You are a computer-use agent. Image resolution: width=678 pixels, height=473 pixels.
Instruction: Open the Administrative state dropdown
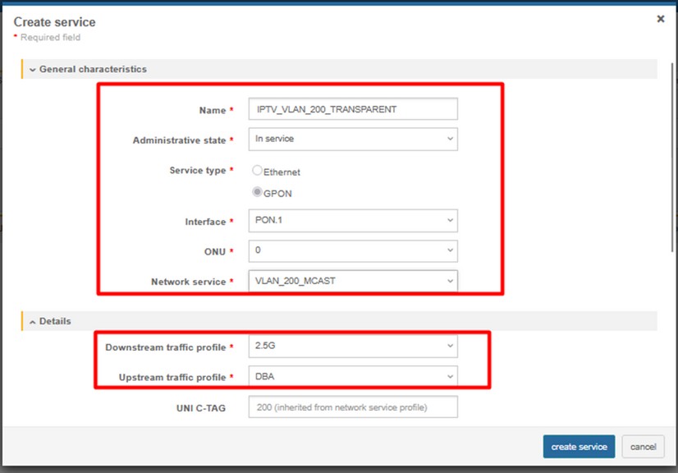click(353, 140)
